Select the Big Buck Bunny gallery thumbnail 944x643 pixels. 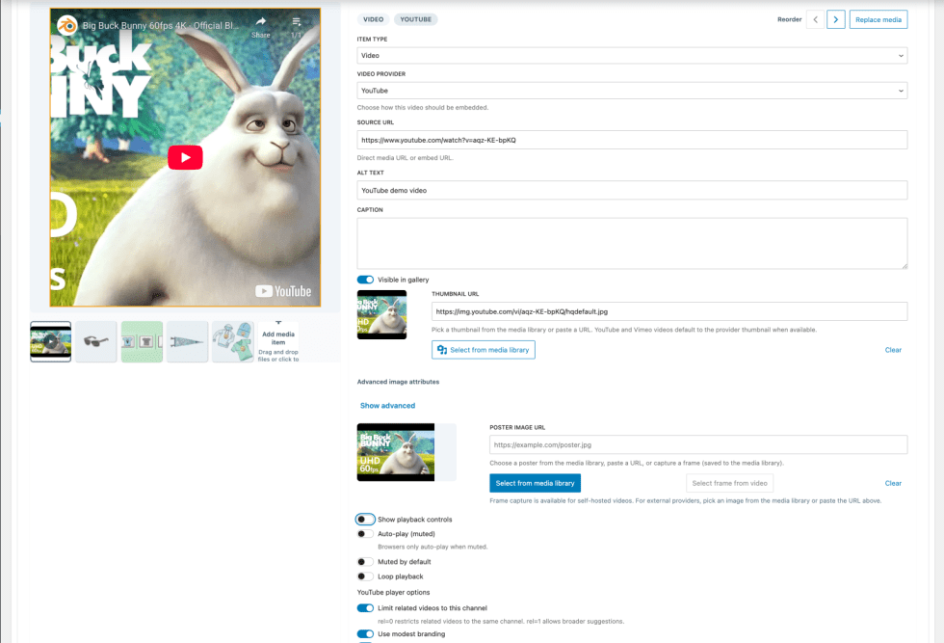[x=50, y=341]
